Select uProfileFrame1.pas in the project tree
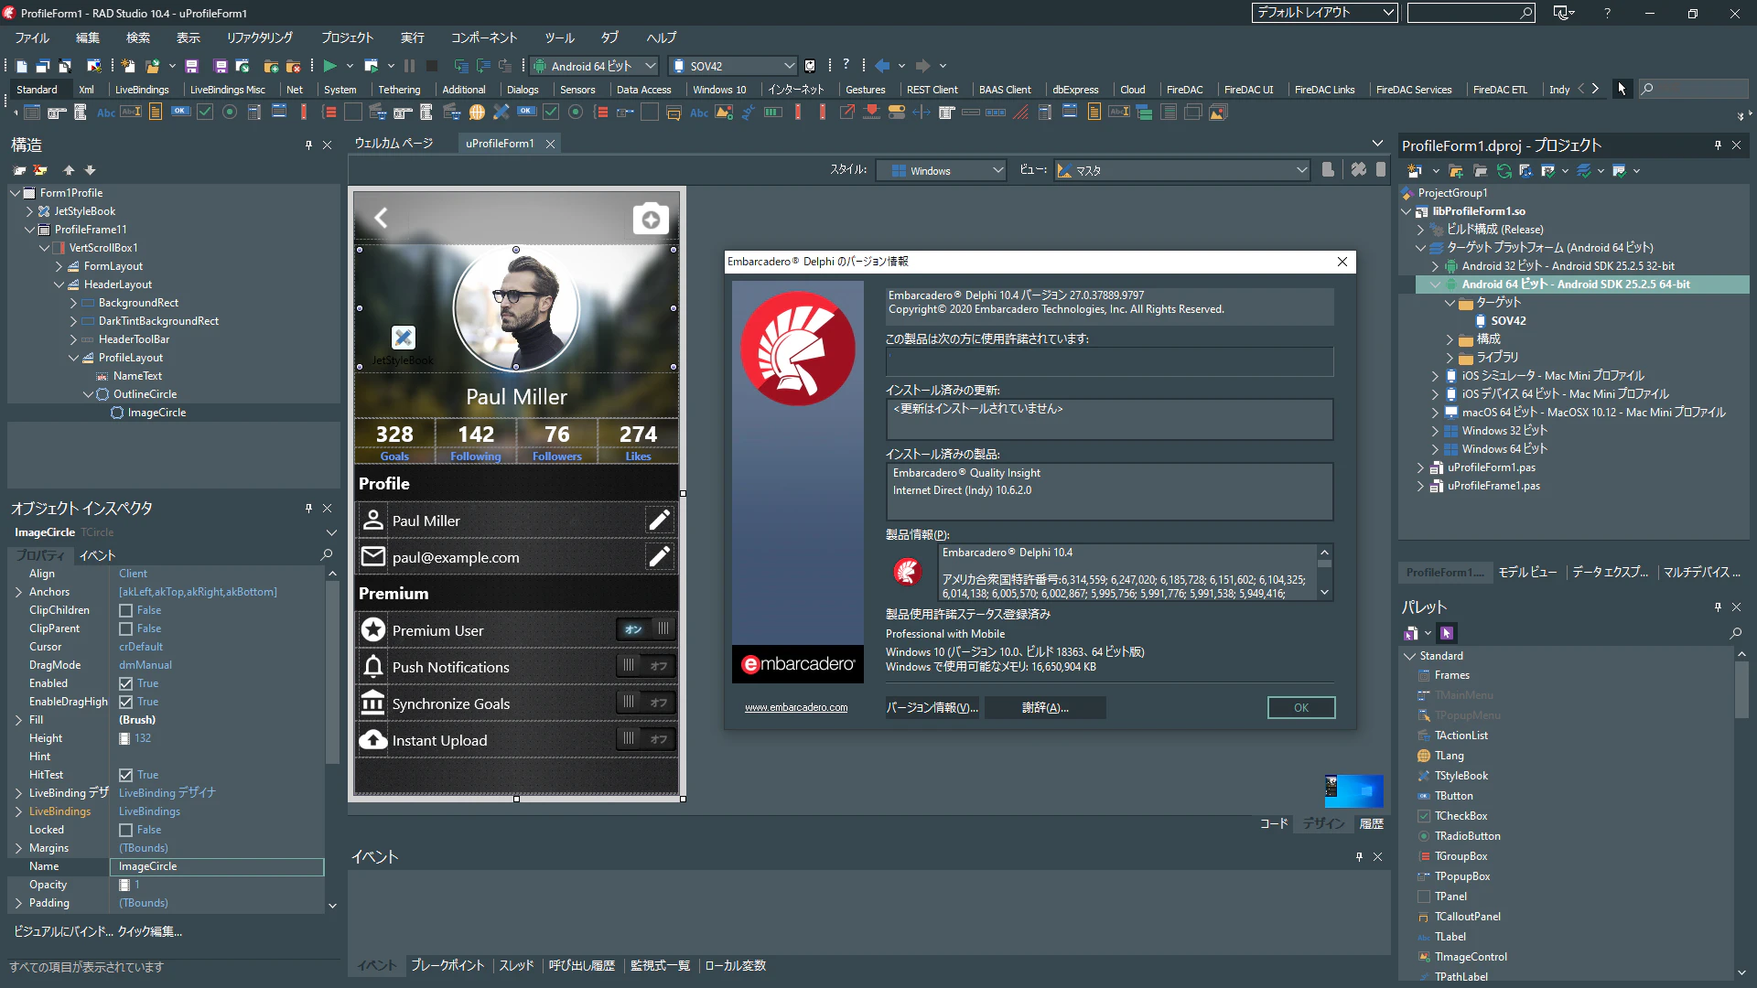 tap(1493, 486)
